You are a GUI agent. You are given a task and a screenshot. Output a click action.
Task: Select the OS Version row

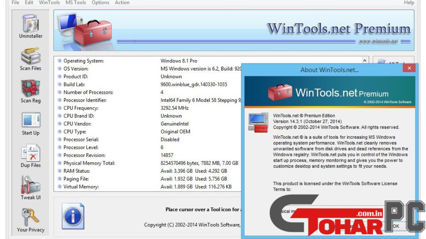tap(148, 69)
